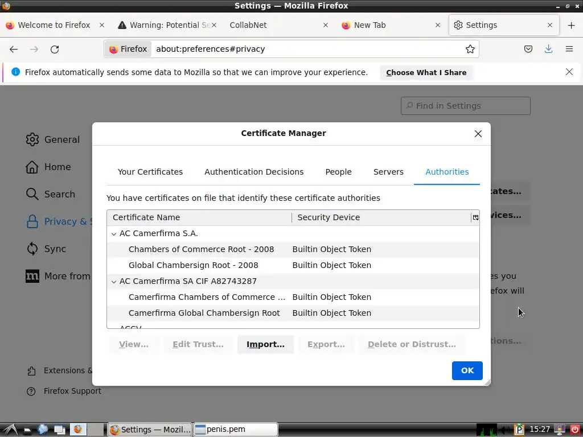This screenshot has height=437, width=583.
Task: Open Firefox Support link
Action: pyautogui.click(x=64, y=391)
